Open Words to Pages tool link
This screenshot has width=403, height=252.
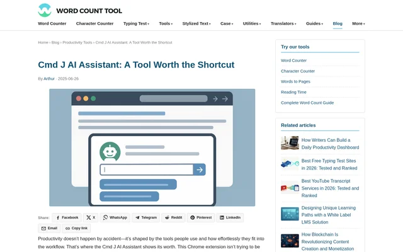coord(295,81)
